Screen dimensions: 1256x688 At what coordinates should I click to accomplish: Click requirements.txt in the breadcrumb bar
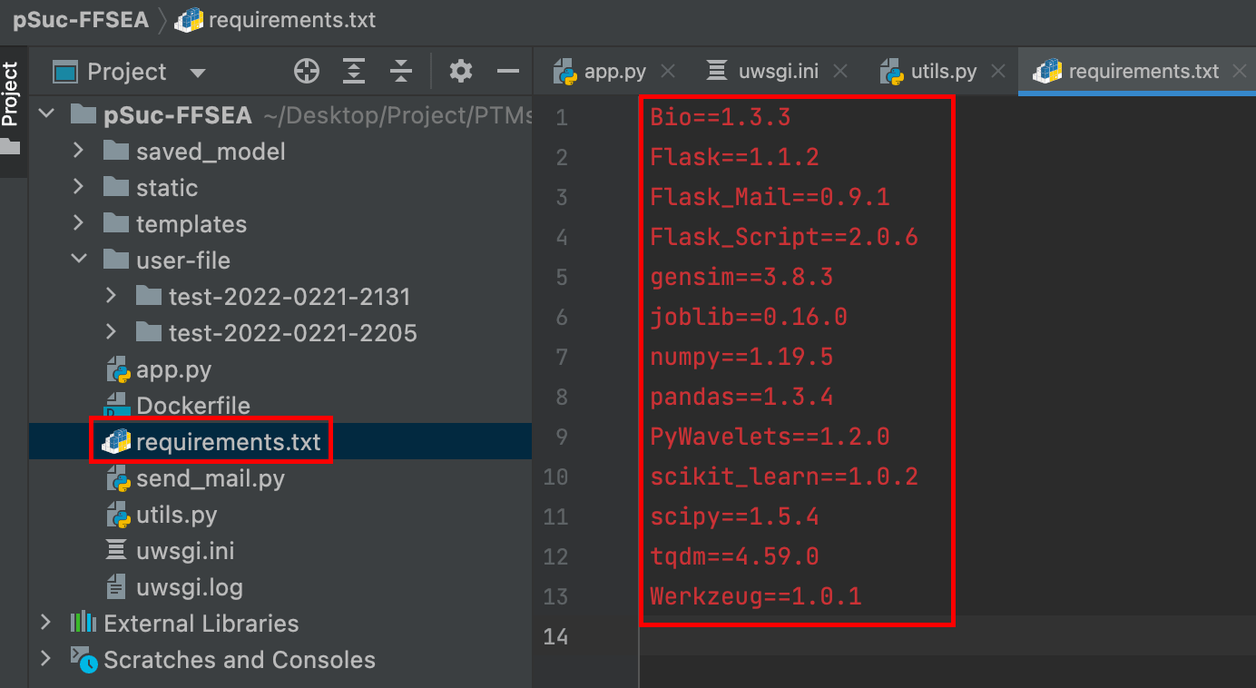292,20
